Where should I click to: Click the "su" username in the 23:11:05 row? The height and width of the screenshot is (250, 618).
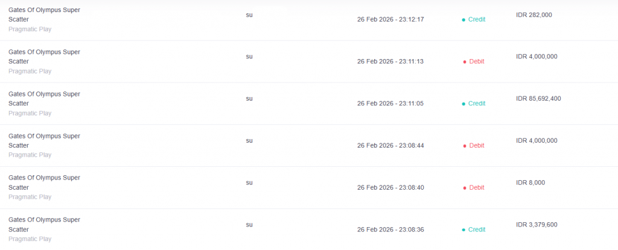point(249,98)
